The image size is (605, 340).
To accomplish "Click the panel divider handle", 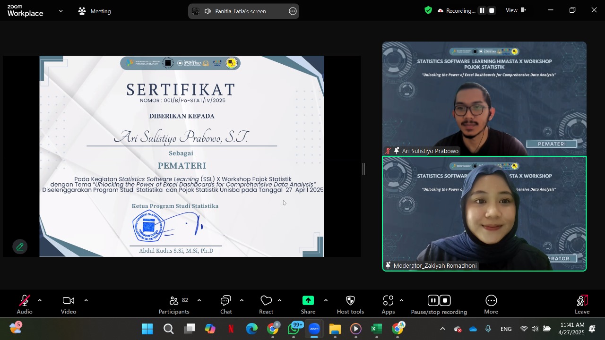I will tap(363, 169).
